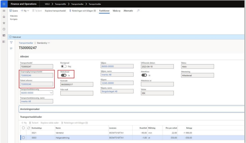Open the Transportsedelansvarig dropdown

click(x=50, y=93)
